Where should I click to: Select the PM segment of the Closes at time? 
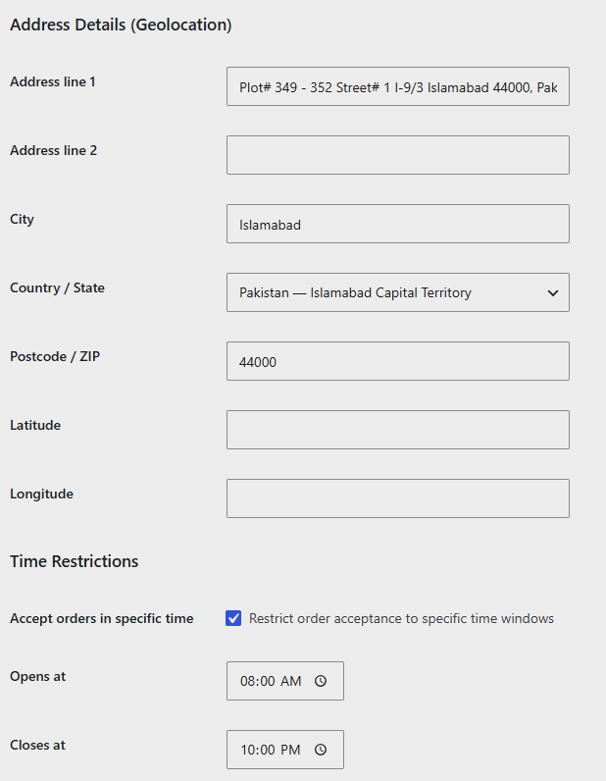(x=290, y=750)
